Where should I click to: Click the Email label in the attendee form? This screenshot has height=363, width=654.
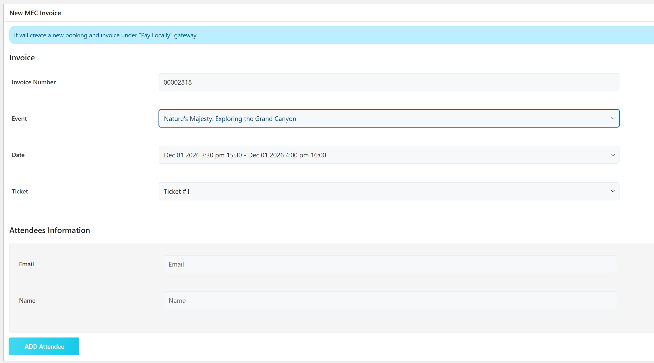[26, 264]
